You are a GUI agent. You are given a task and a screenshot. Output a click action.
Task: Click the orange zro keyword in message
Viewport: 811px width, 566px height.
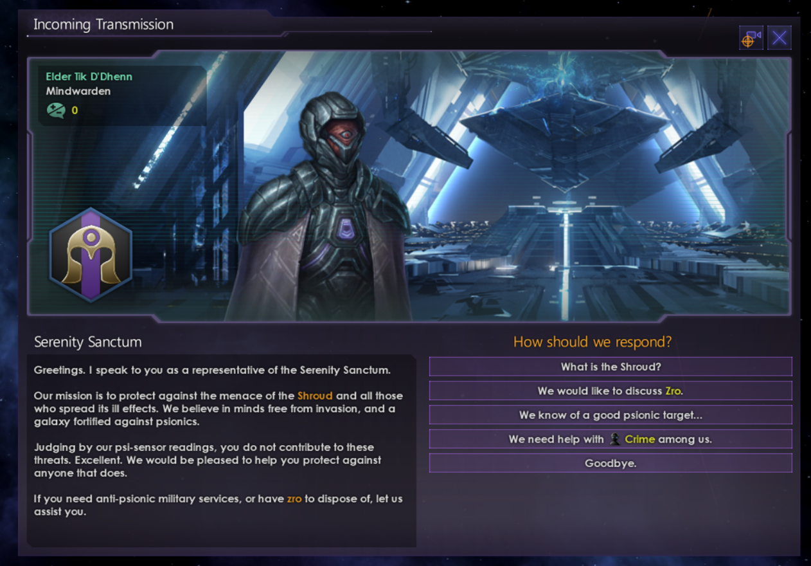(294, 498)
